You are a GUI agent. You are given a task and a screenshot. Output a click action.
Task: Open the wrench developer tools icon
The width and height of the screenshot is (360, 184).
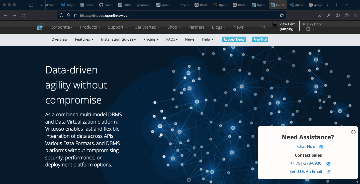tap(329, 16)
